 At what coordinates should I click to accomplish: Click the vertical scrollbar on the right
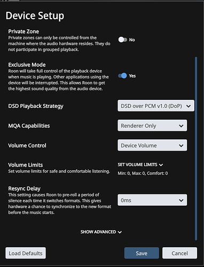[196, 148]
